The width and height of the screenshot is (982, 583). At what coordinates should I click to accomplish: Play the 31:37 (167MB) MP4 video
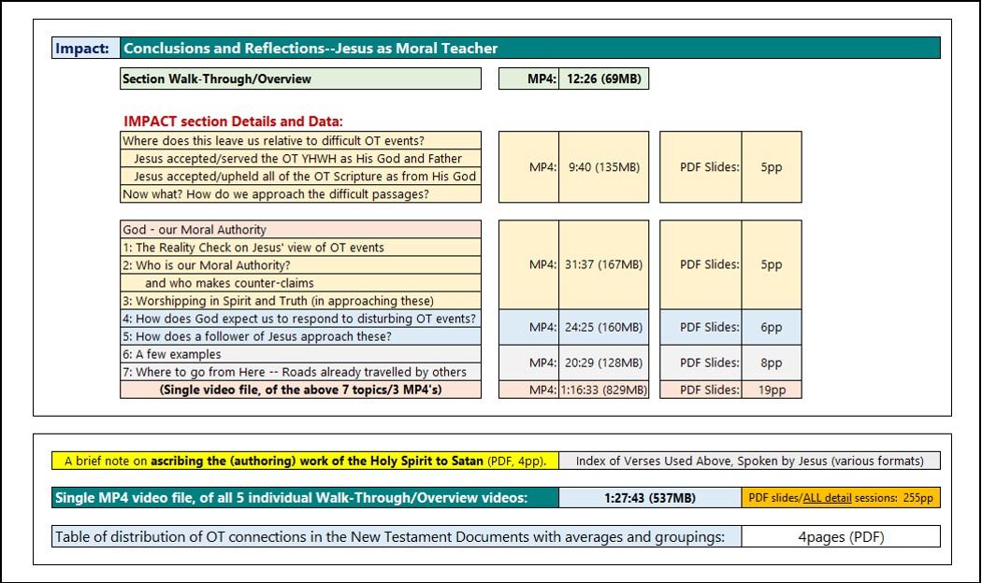tap(602, 265)
